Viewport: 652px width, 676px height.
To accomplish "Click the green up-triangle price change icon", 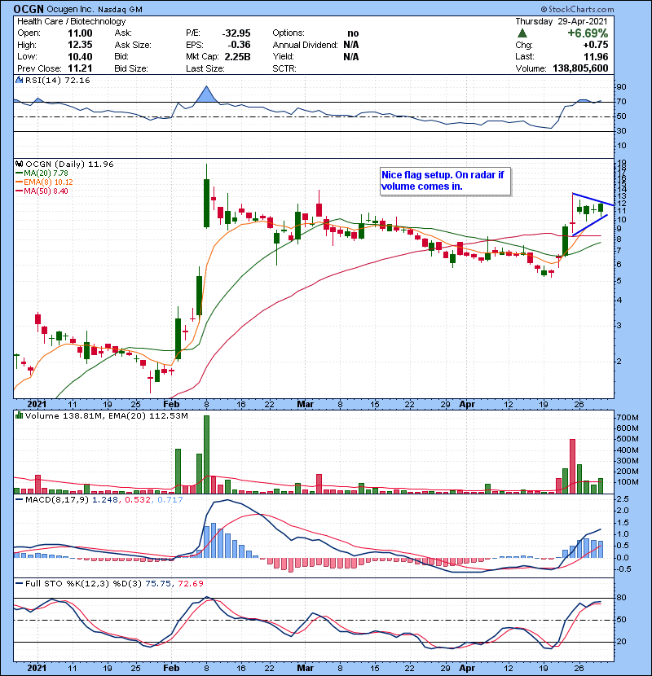I will coord(522,33).
